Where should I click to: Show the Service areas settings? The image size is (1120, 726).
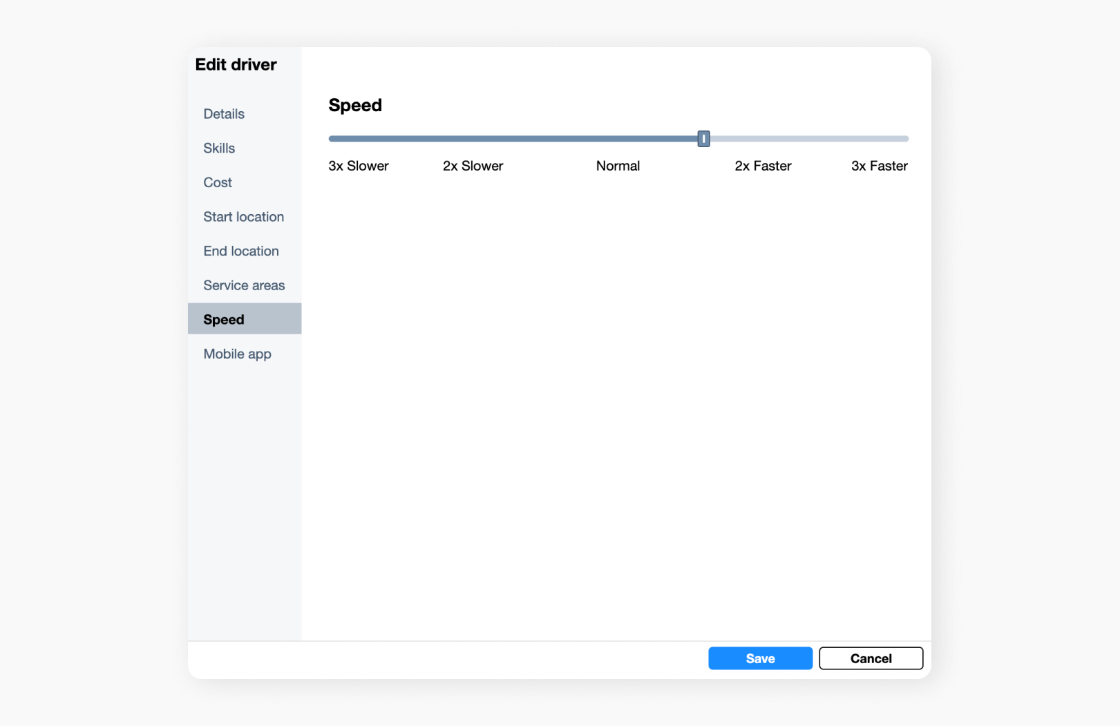click(x=244, y=285)
